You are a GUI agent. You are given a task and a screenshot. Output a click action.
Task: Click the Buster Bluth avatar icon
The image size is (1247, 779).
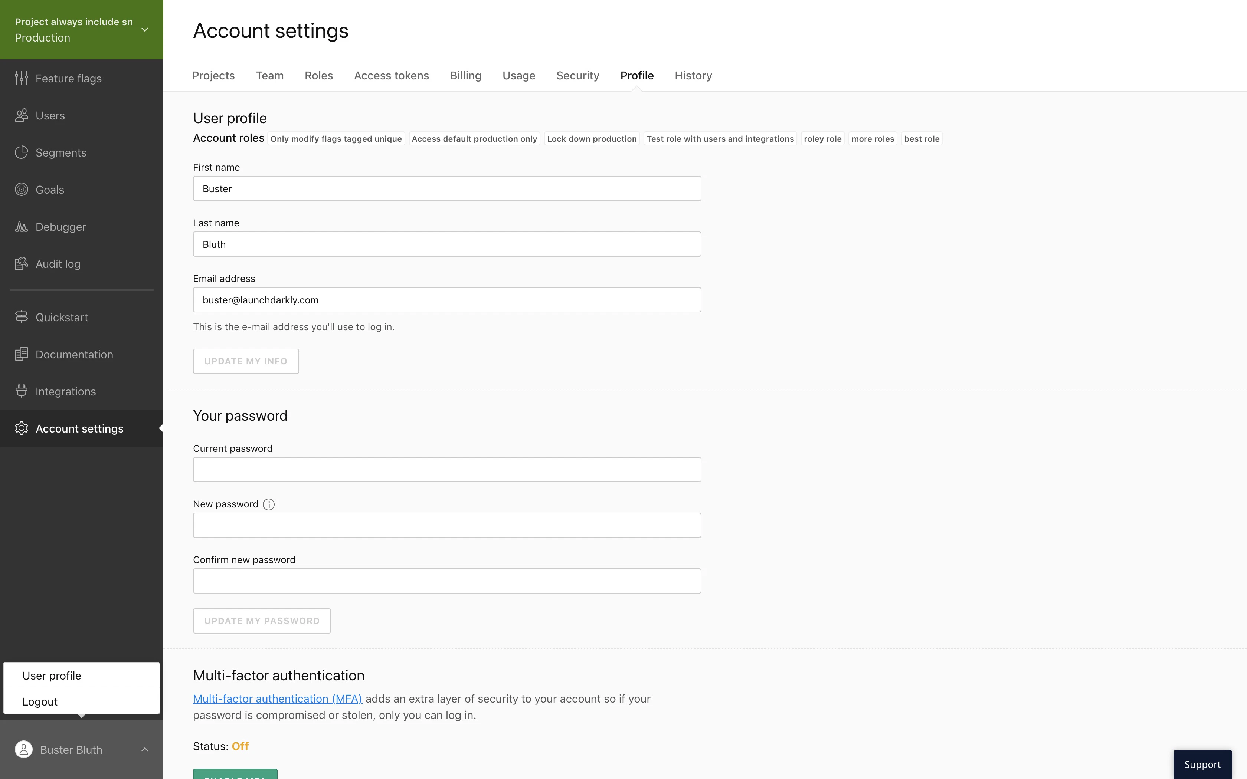(23, 750)
